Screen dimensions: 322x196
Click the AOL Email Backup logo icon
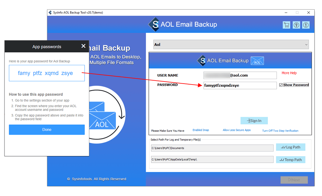tap(155, 25)
